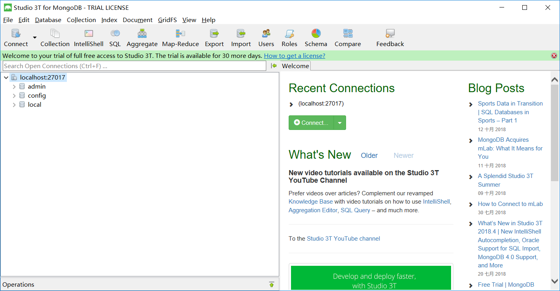Viewport: 560px width, 291px height.
Task: Open the How to Connect to mLab post
Action: click(510, 204)
